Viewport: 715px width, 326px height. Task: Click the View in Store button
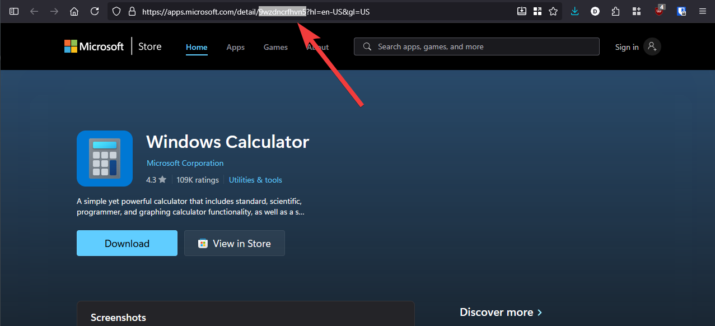[235, 244]
